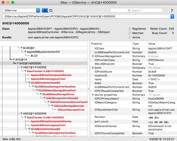Select the 64bit property row
This screenshot has height=141, width=177.
tap(134, 83)
